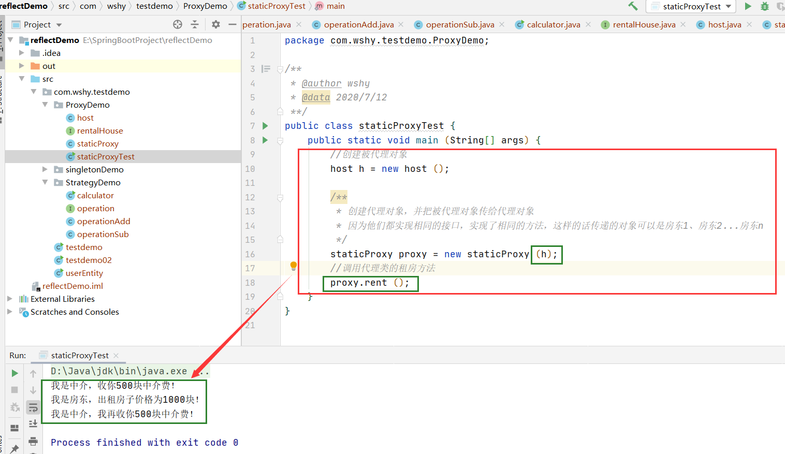The image size is (785, 454).
Task: Fold the main method at line 8
Action: tap(280, 140)
